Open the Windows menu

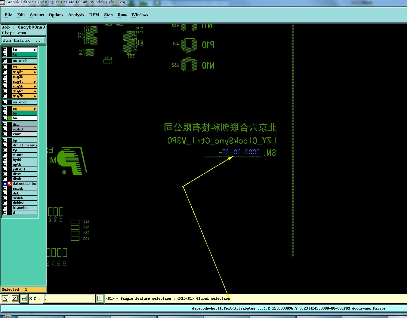pos(140,15)
